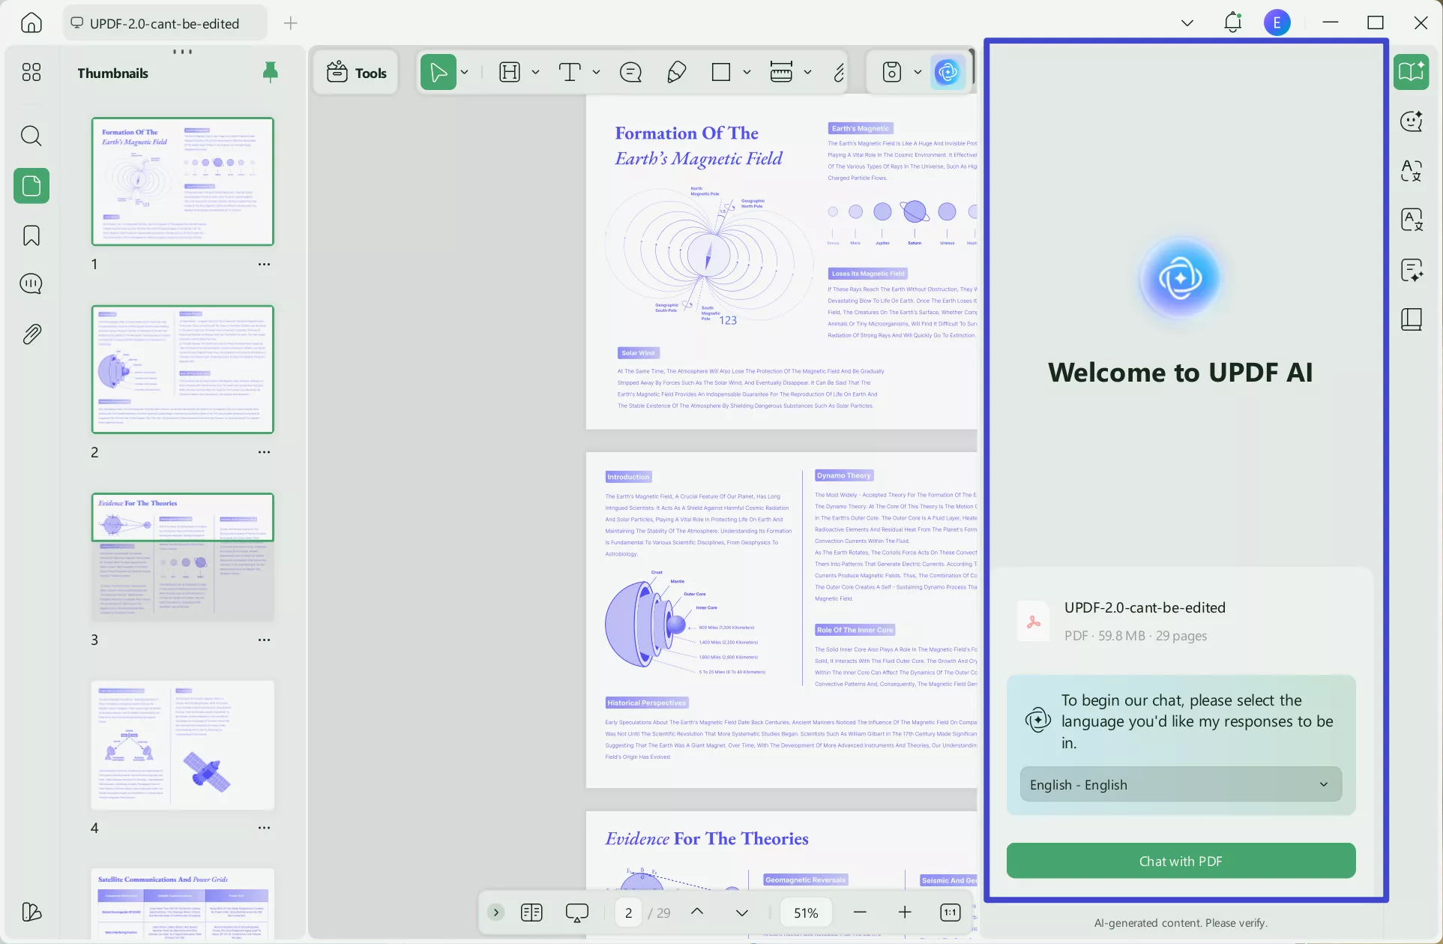Toggle 1:1 actual size zoom
This screenshot has height=944, width=1443.
point(949,913)
